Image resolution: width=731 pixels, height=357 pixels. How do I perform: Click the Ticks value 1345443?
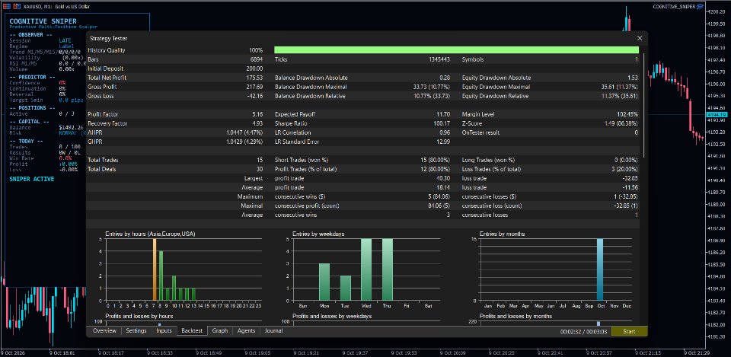439,59
